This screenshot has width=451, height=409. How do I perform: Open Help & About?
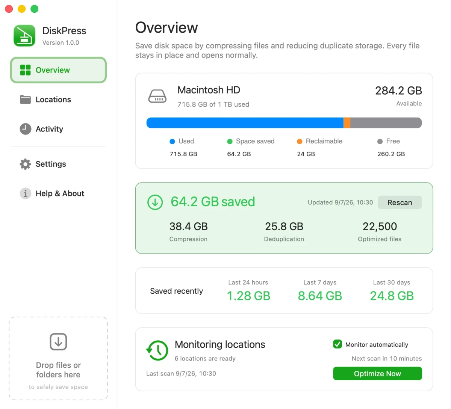point(58,193)
